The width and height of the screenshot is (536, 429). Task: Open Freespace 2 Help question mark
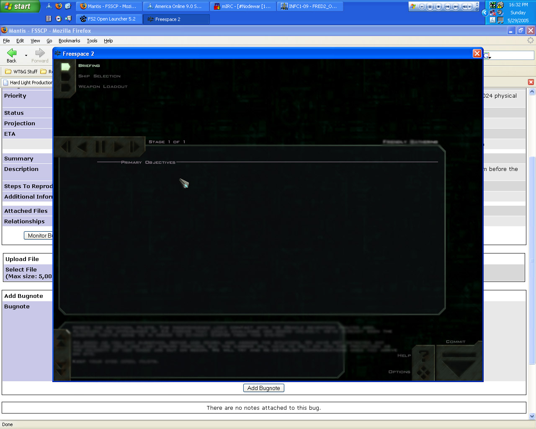423,356
